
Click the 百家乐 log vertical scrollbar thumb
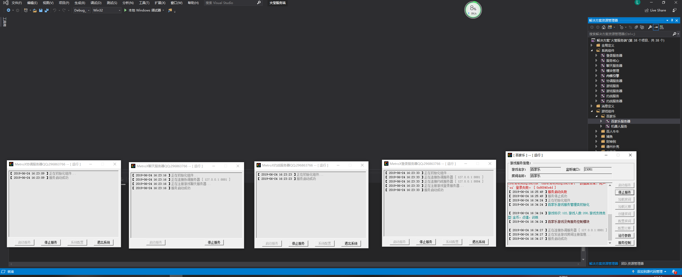pos(610,227)
